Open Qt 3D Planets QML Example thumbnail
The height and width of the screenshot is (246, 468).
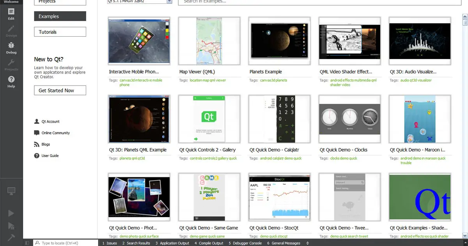[139, 119]
